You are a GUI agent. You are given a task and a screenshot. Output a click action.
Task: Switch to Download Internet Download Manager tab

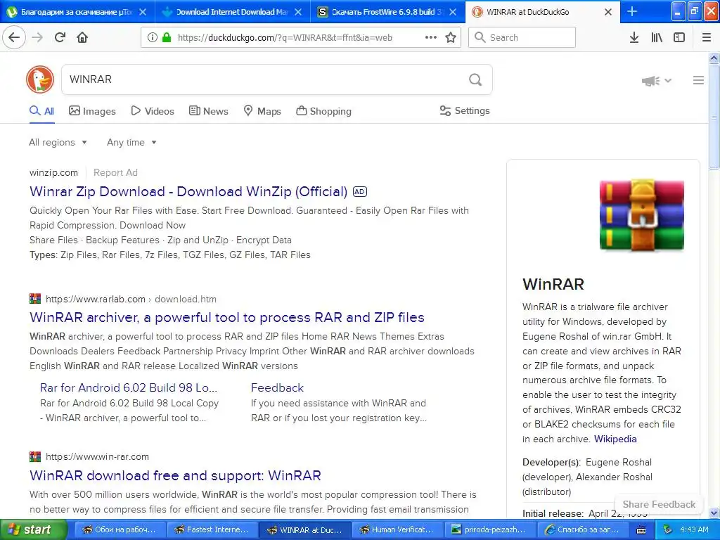pos(232,12)
